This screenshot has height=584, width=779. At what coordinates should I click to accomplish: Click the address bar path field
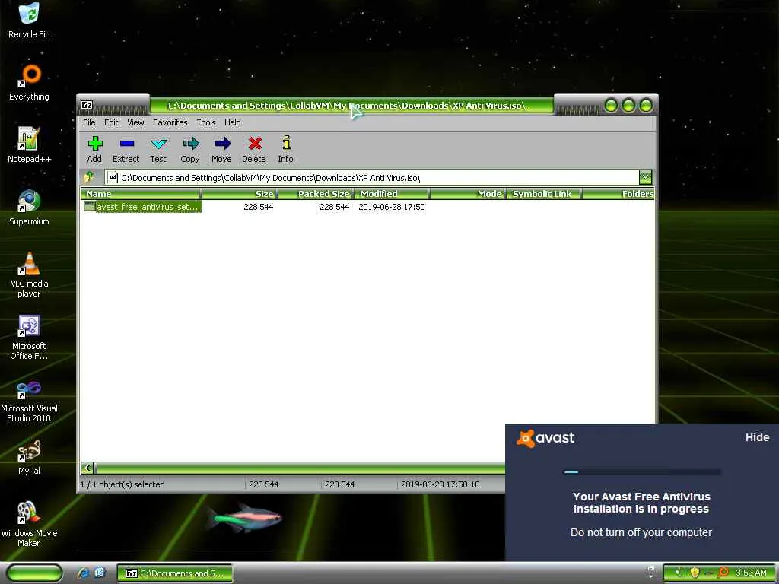tap(371, 177)
